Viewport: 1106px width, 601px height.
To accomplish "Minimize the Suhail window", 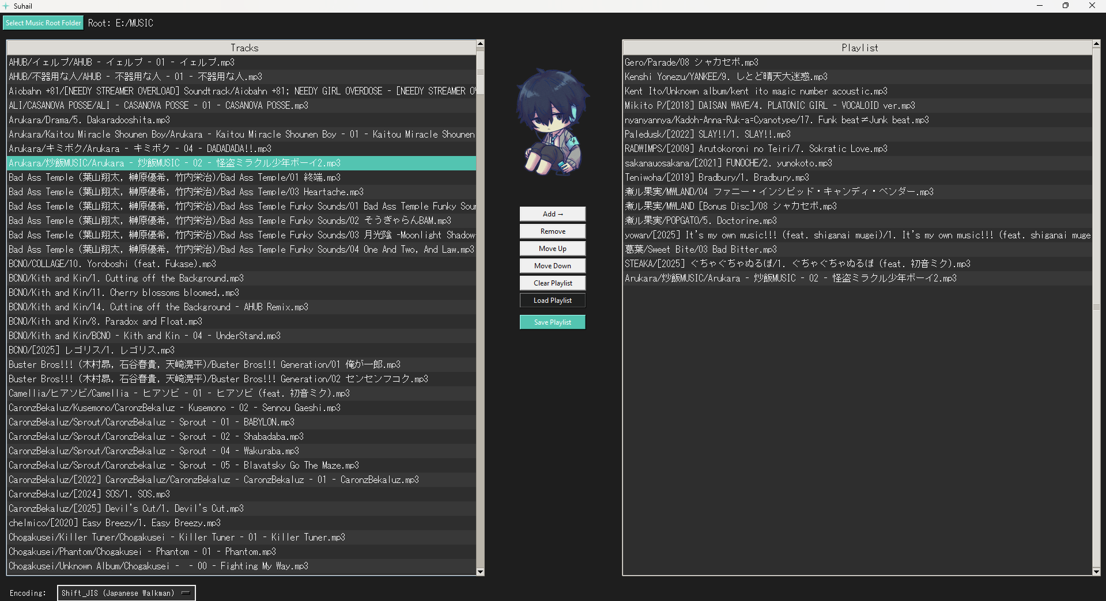I will tap(1039, 6).
